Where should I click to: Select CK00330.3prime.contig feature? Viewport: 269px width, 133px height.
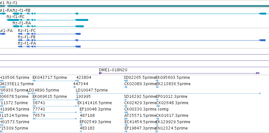click(x=146, y=109)
